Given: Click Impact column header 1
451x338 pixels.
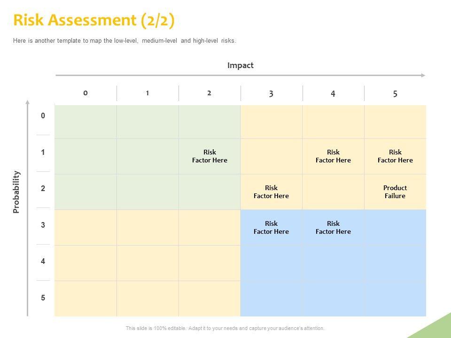Looking at the screenshot, I should point(148,93).
